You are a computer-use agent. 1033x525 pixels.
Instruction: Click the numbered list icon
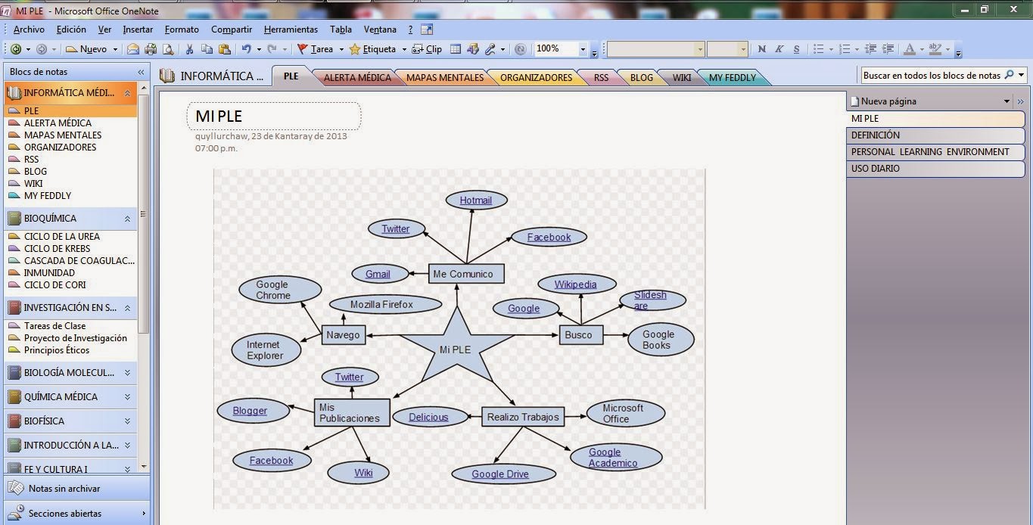tap(845, 49)
